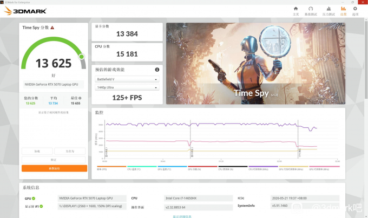The width and height of the screenshot is (368, 218).
Task: Toggle the red GPU load (%) legend
Action: pos(202,168)
